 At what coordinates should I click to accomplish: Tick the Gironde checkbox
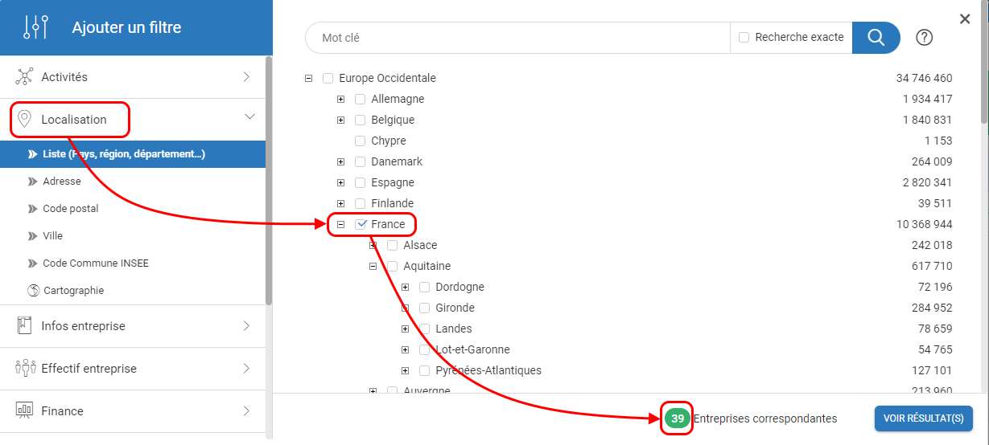[425, 308]
